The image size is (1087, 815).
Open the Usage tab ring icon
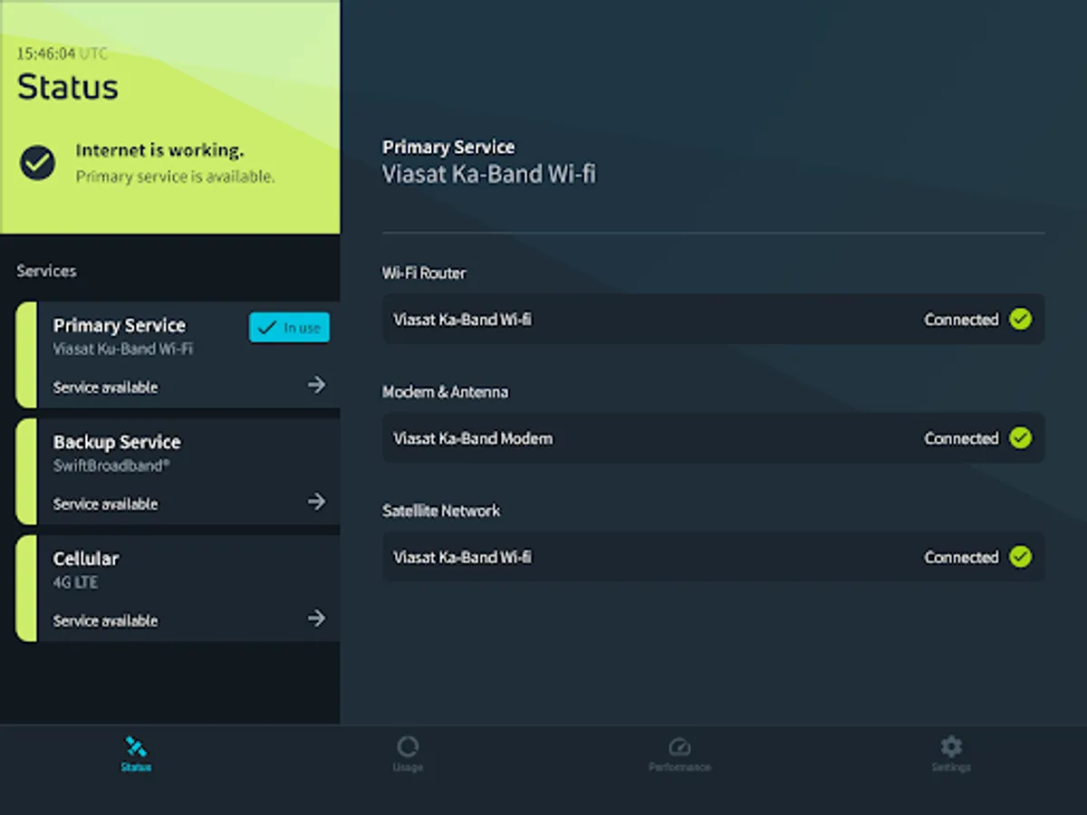(x=408, y=747)
